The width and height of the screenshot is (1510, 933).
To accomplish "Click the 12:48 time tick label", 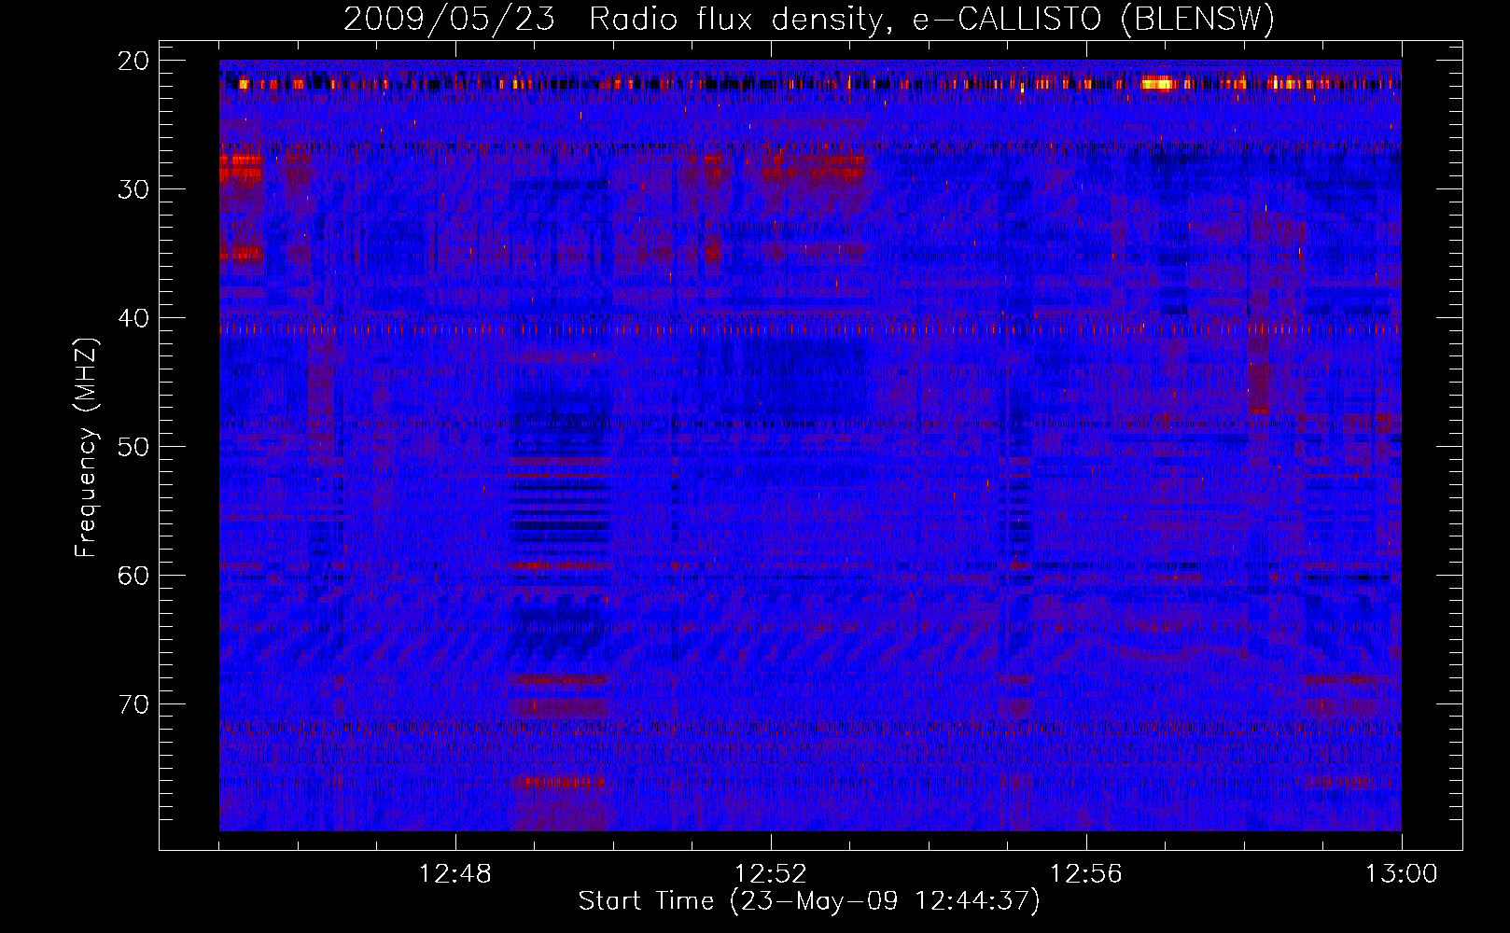I will pyautogui.click(x=455, y=874).
